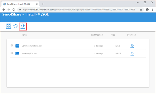Select the Common-Functions.ps1 file name
The width and height of the screenshot is (156, 94).
coord(32,46)
